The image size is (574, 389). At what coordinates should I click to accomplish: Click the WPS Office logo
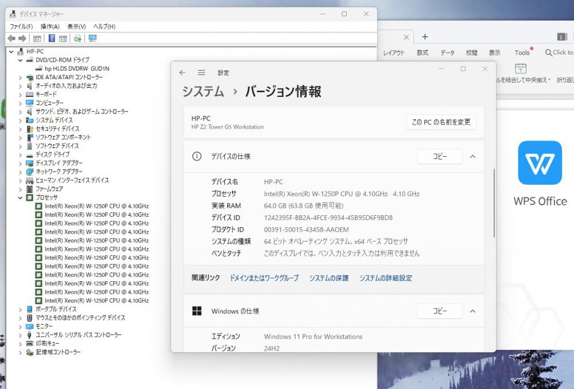[x=540, y=163]
